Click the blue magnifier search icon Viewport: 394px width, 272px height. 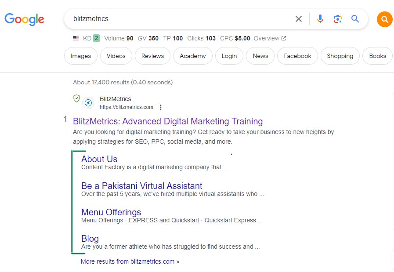355,18
